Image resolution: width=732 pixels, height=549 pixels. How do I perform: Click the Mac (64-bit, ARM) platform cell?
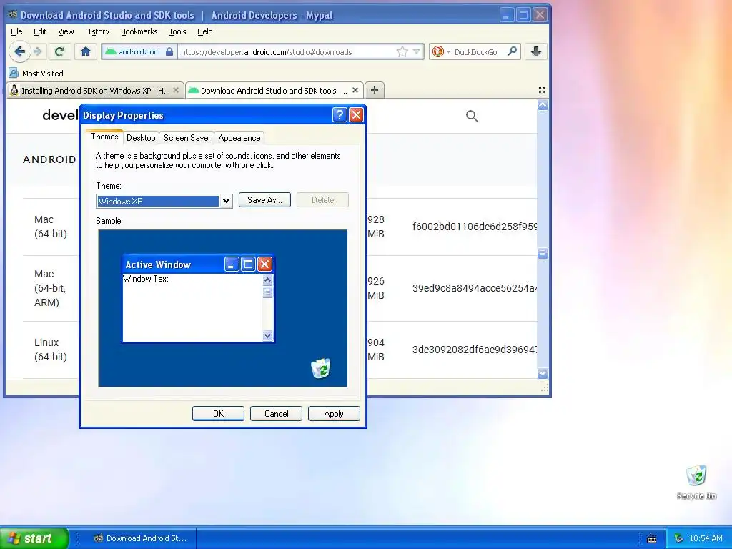click(x=50, y=288)
